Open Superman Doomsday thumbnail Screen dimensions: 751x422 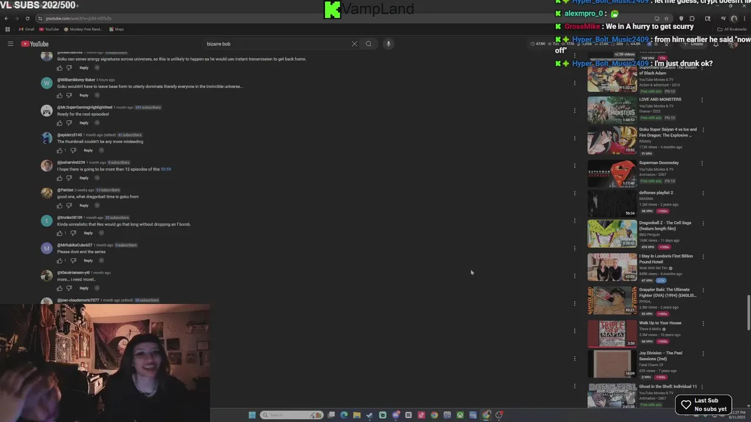click(612, 173)
